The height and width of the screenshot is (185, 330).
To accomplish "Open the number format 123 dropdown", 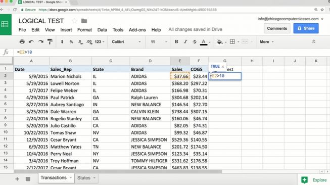I will 100,41.
